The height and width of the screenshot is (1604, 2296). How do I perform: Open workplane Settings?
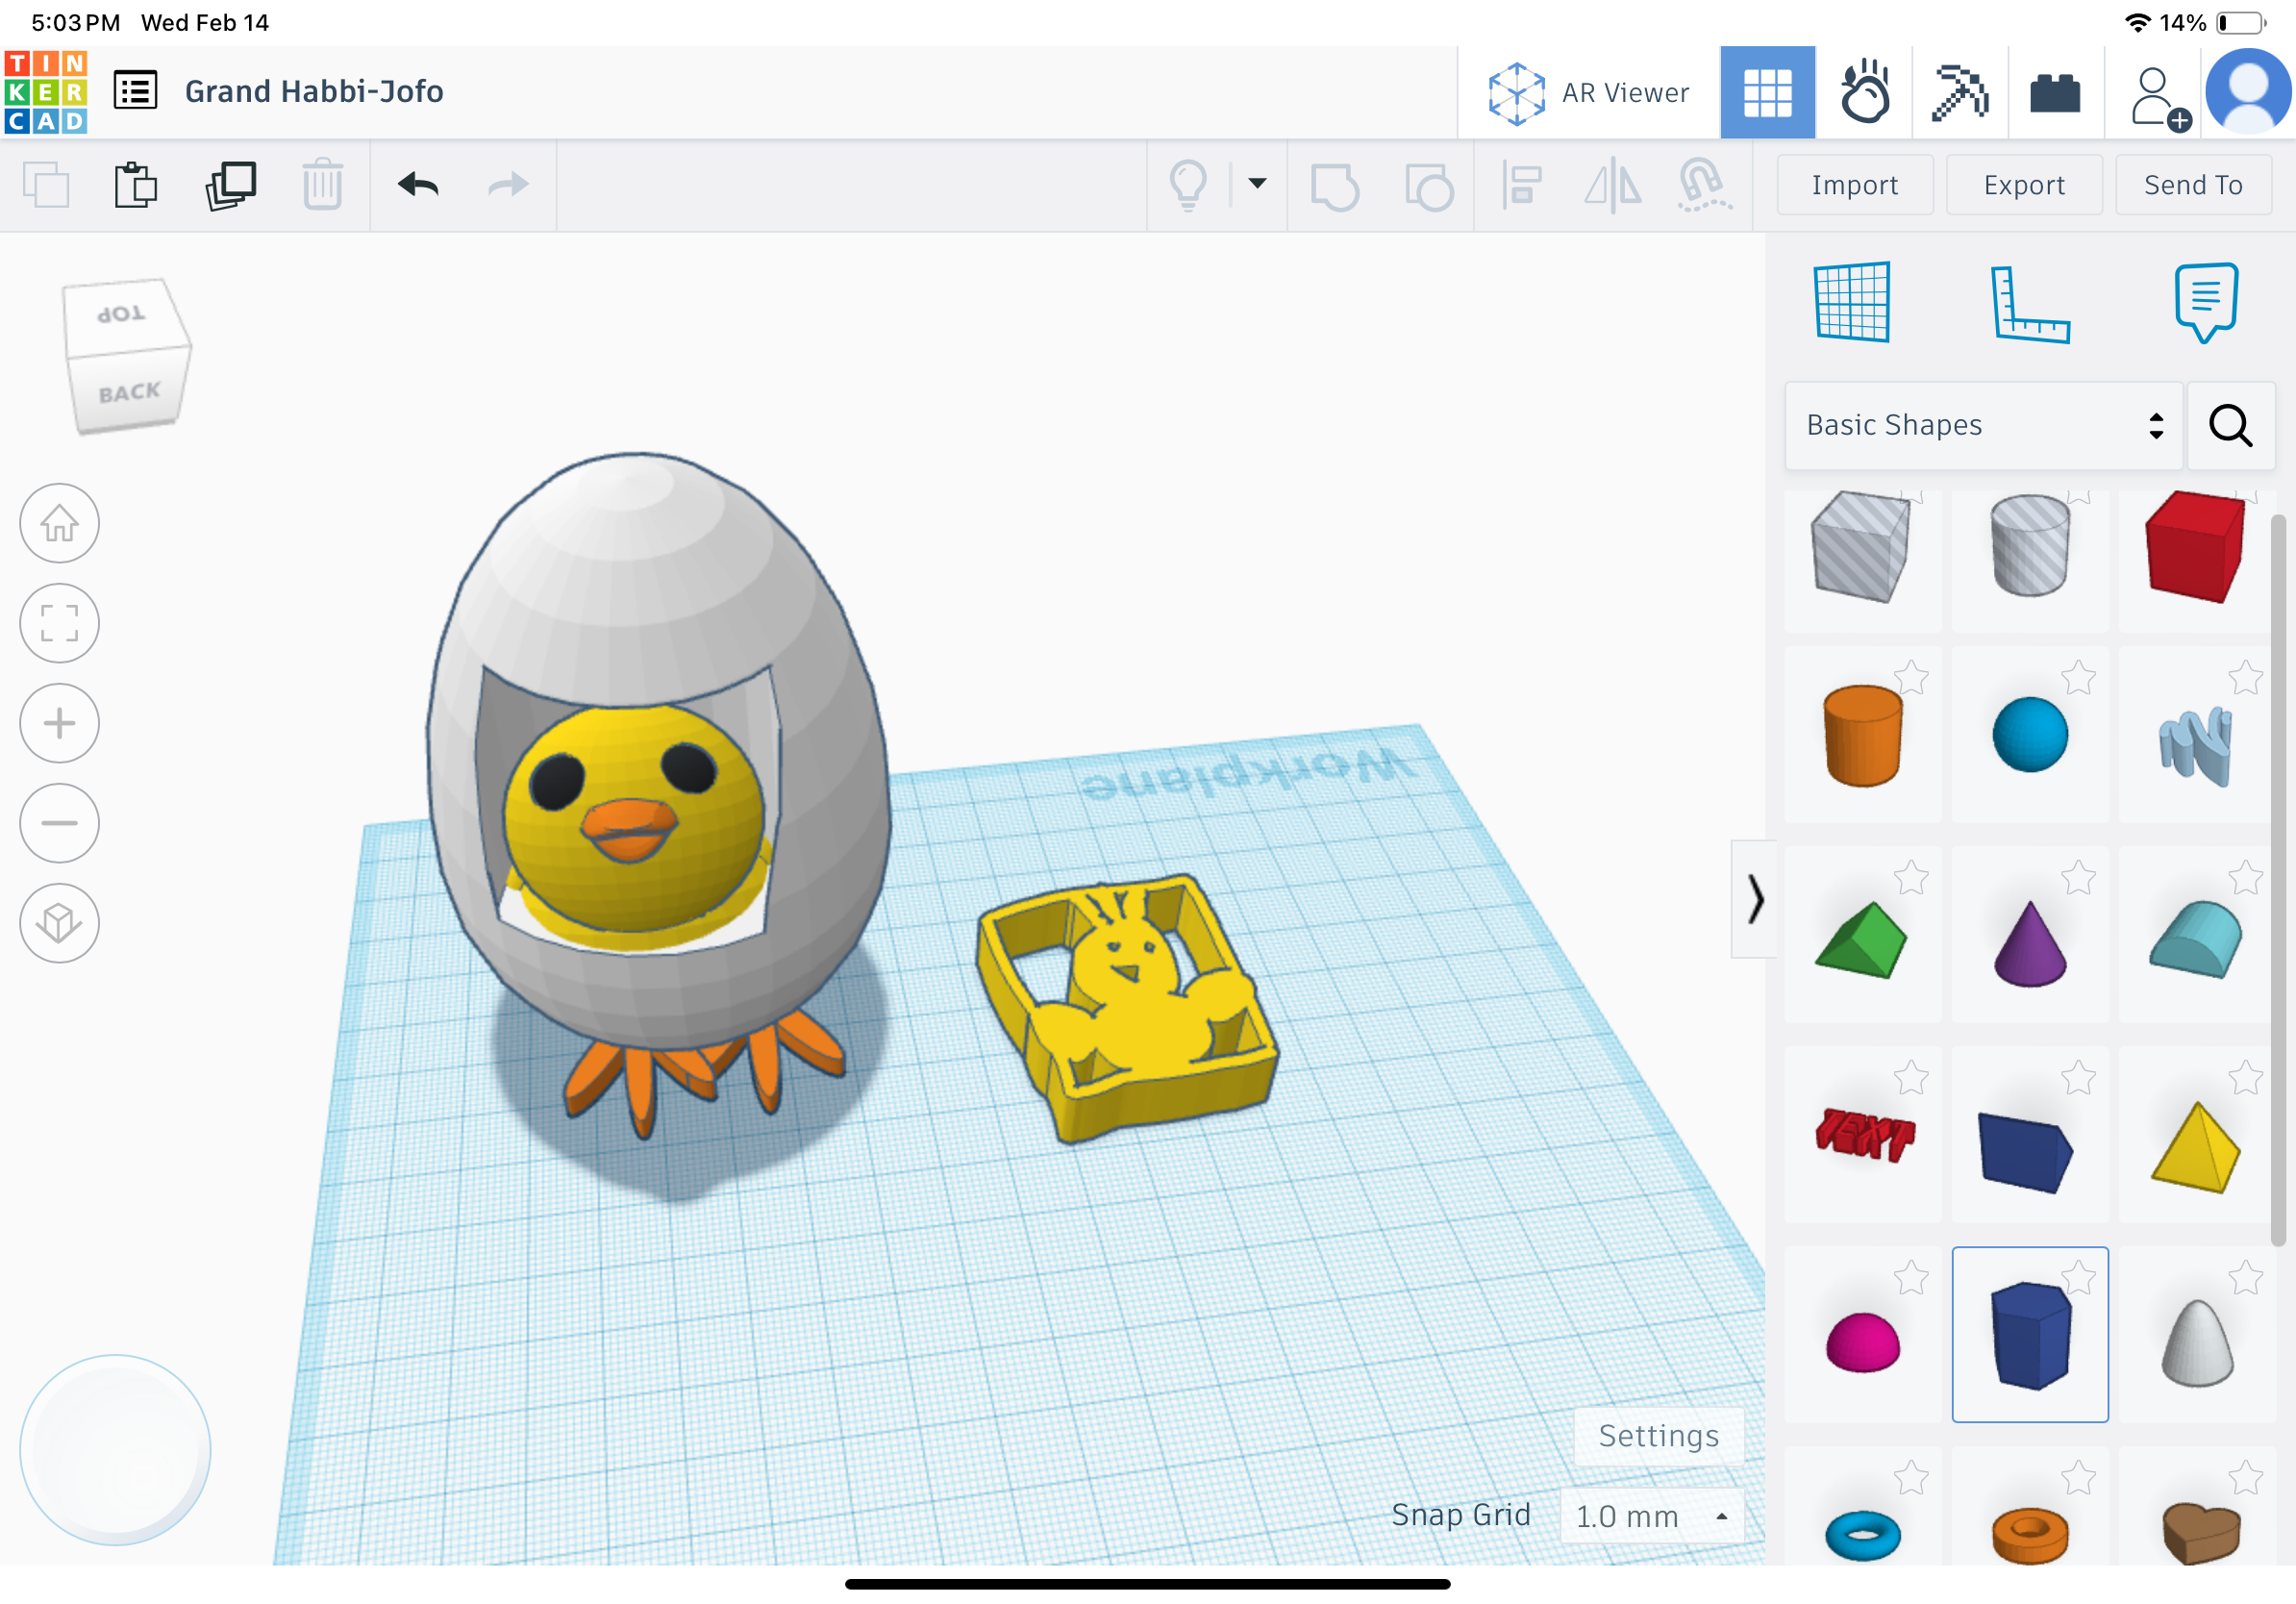1659,1436
